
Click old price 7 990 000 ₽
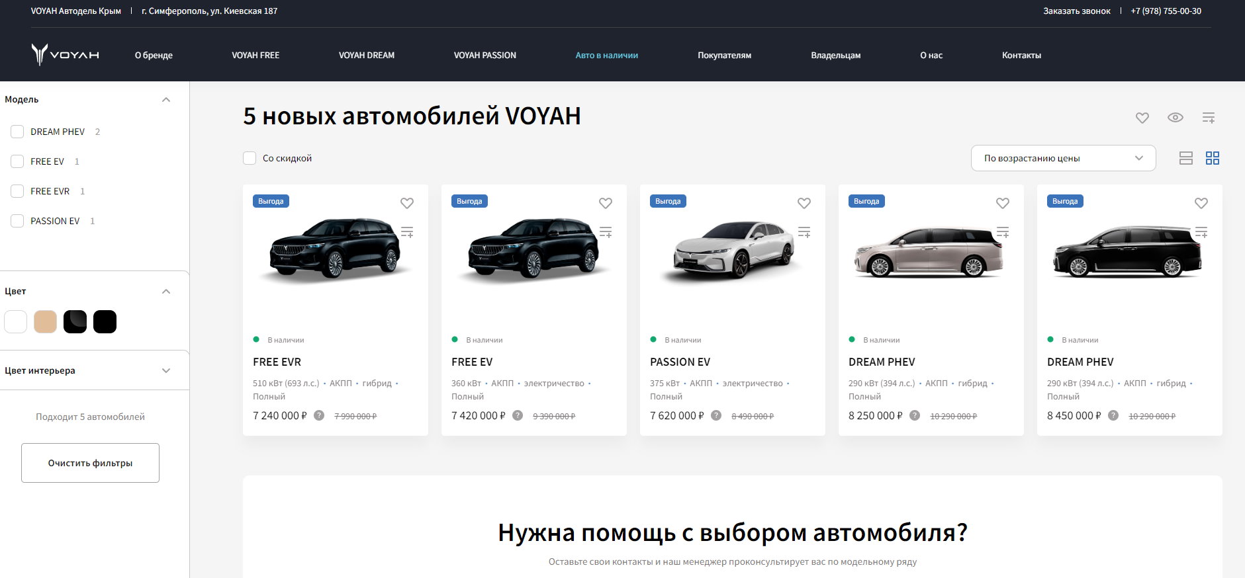(x=355, y=416)
